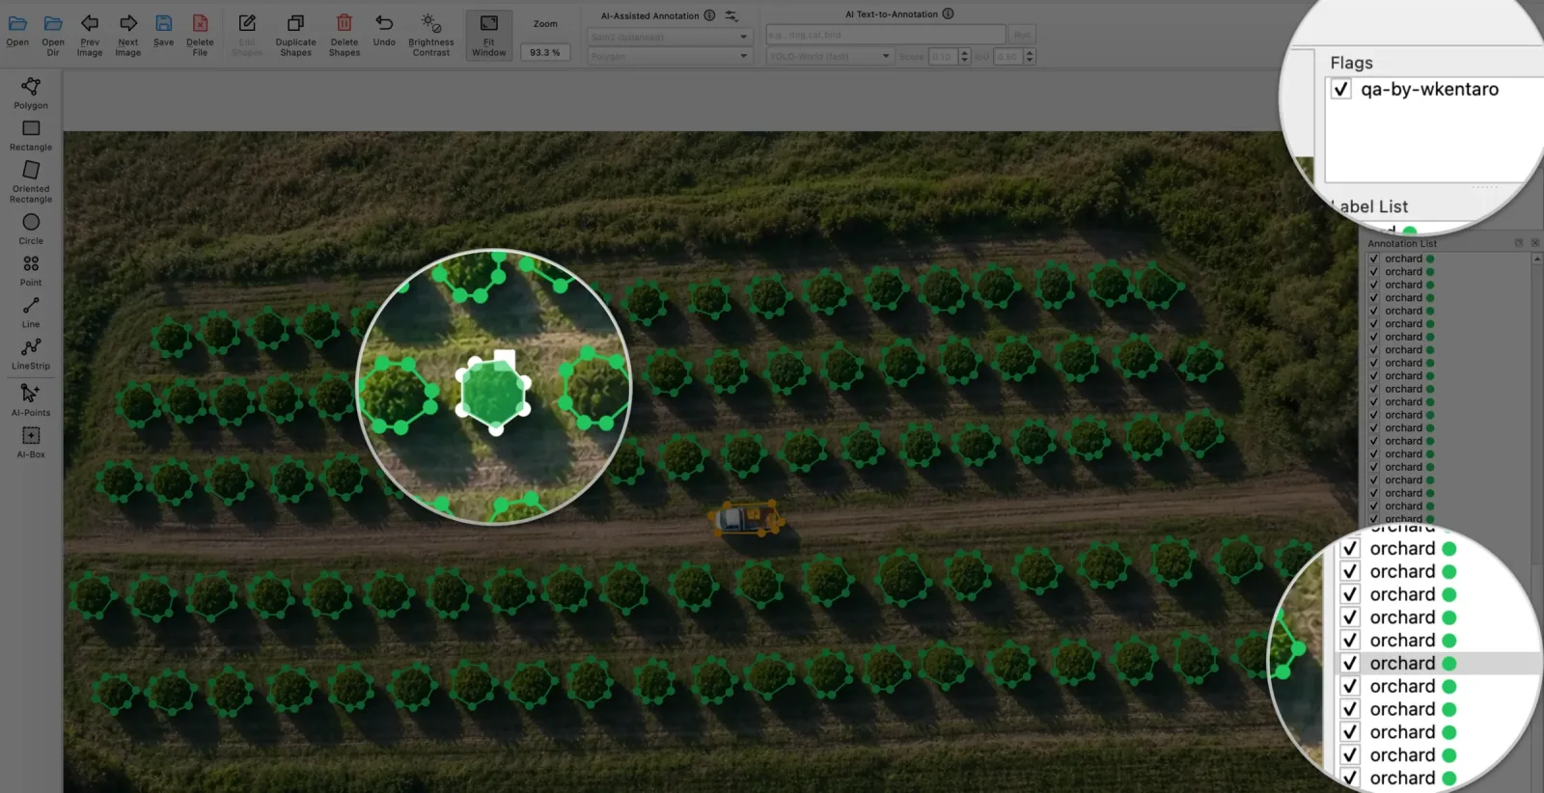This screenshot has width=1544, height=793.
Task: Click the Annotation List scroll up arrow
Action: click(x=1536, y=260)
